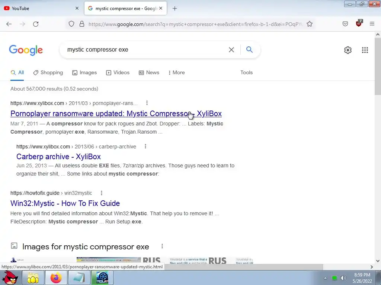The image size is (381, 285).
Task: Open a new tab with the plus button
Action: (175, 9)
